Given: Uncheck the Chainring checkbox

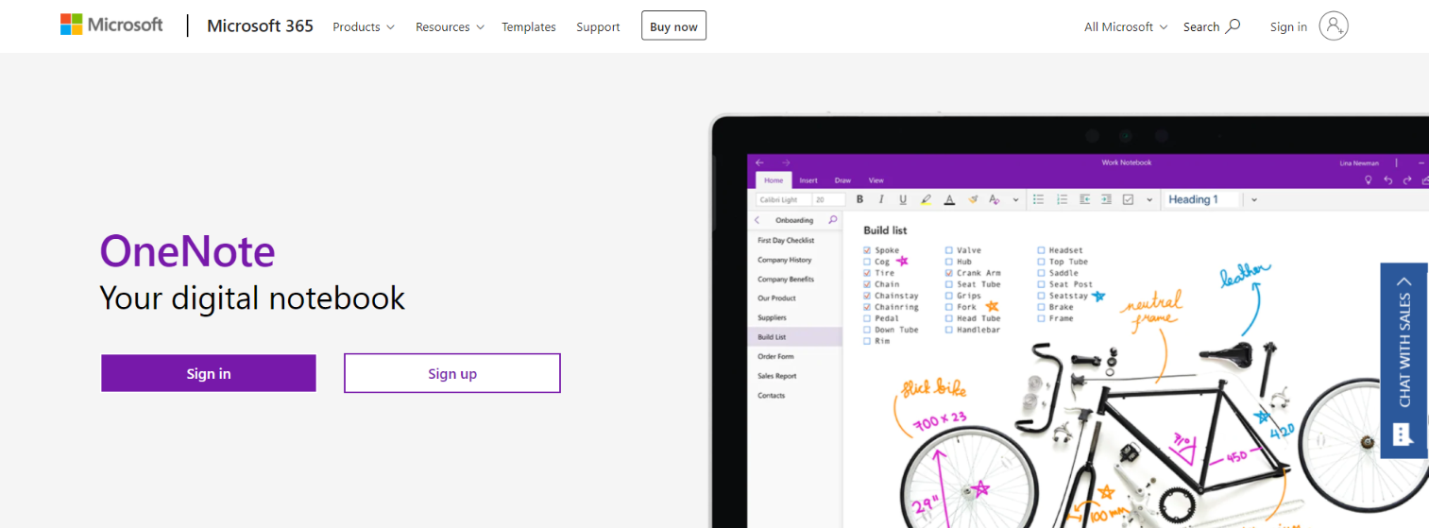Looking at the screenshot, I should (x=867, y=307).
